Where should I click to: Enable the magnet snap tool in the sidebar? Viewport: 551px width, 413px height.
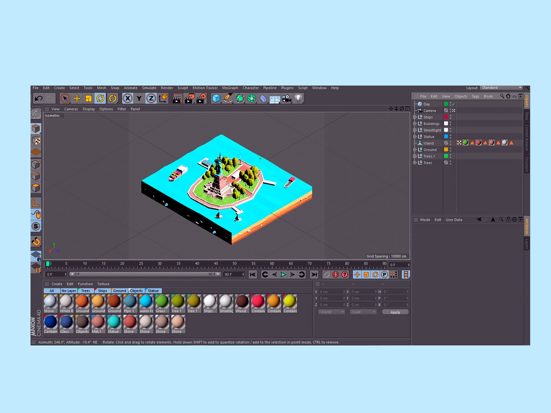[x=36, y=242]
